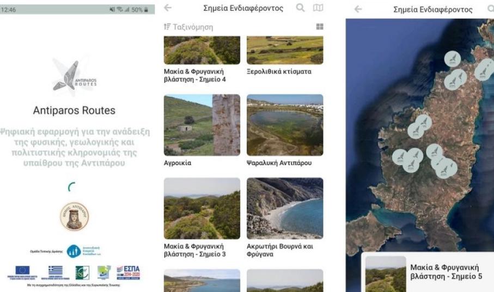Open Ακρωτήρι Βουρνά και Φρύγανα beach photo
The height and width of the screenshot is (292, 494).
coord(284,208)
